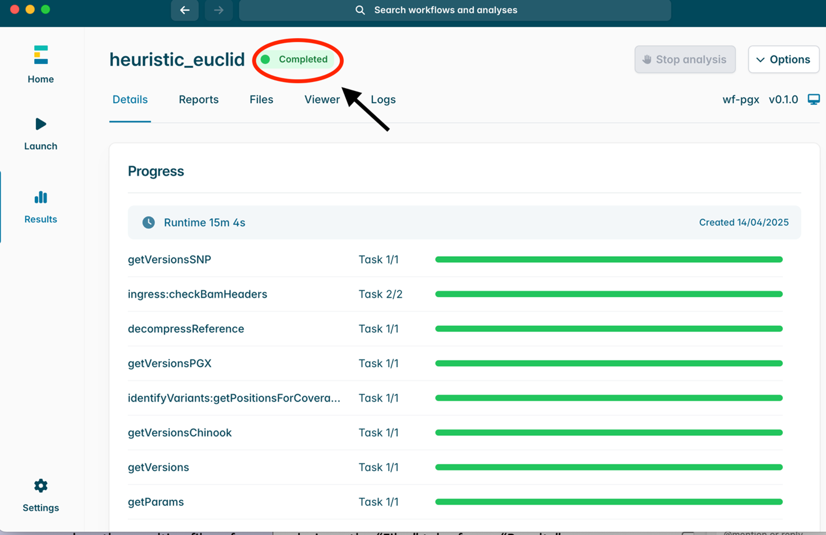Select the getVersionsSNP process row
This screenshot has height=535, width=826.
pyautogui.click(x=455, y=260)
